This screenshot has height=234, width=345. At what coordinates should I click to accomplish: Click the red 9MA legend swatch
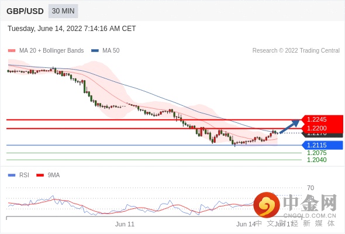40,175
